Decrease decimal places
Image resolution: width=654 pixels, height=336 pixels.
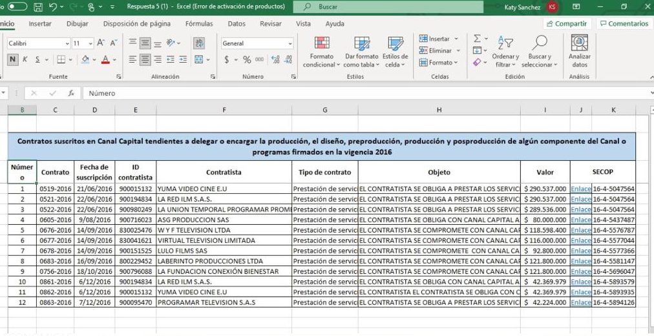tap(288, 59)
